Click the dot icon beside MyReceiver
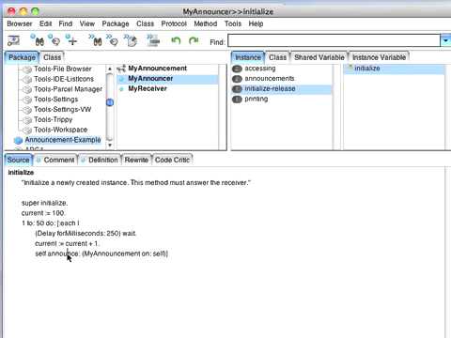Viewport: 451px width, 338px height. click(x=122, y=89)
